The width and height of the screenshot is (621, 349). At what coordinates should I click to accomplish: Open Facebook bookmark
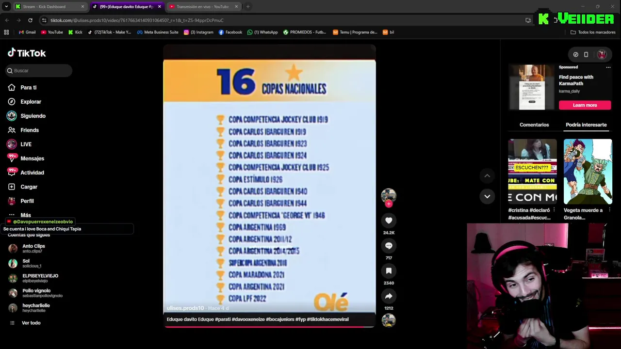click(230, 32)
